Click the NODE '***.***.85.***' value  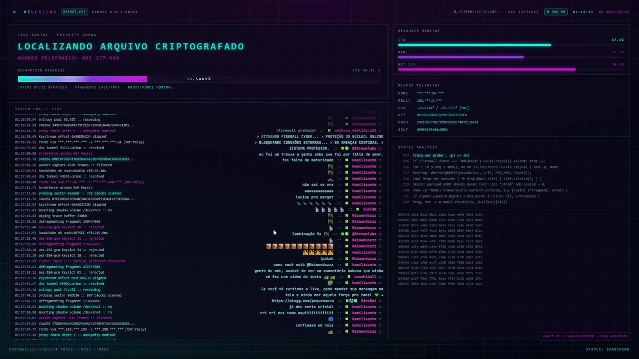(430, 93)
